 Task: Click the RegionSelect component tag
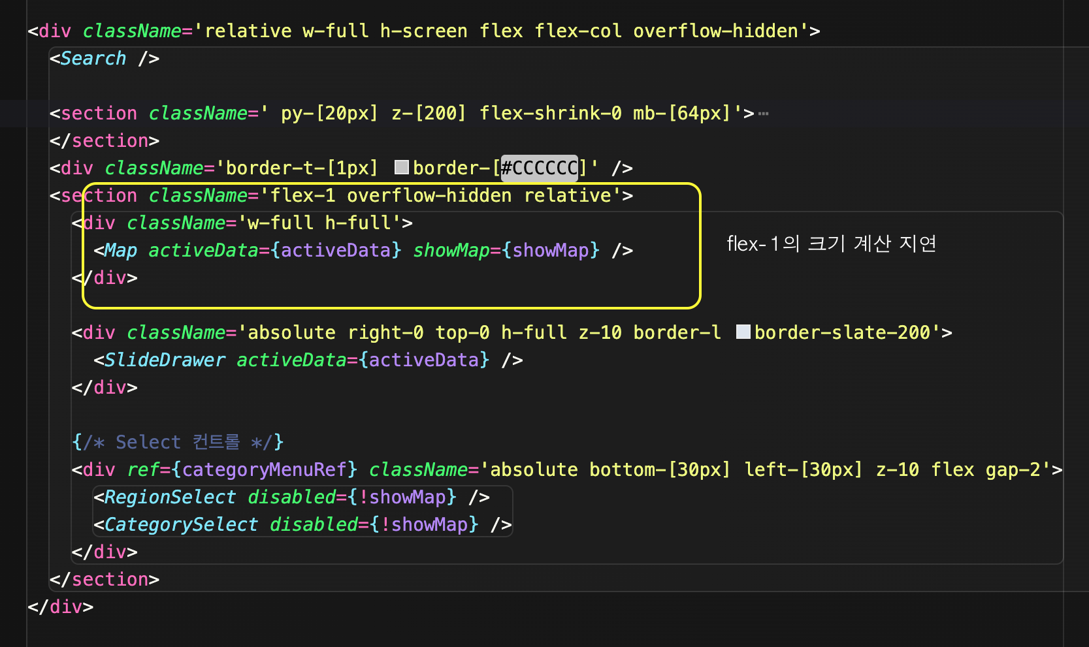[169, 497]
